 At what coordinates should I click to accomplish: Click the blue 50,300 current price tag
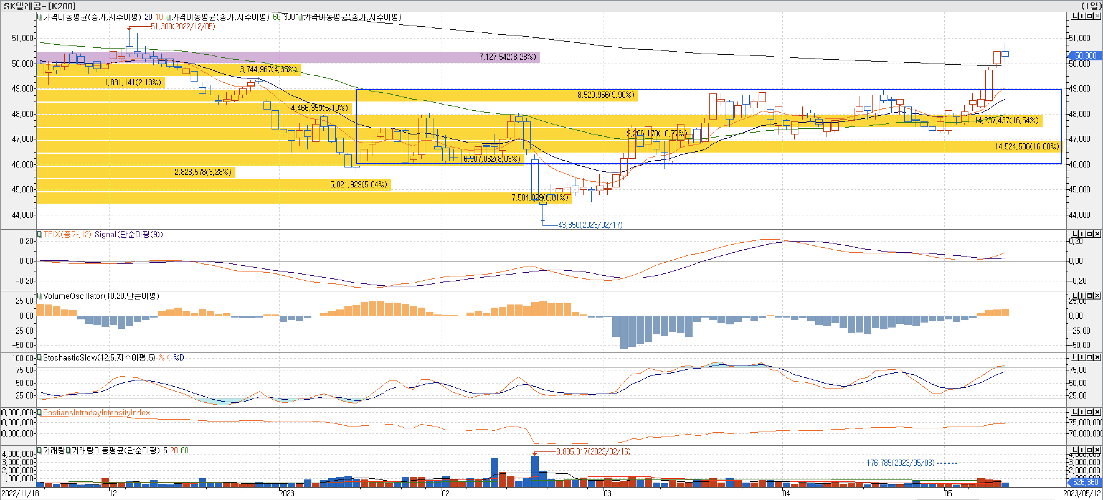pyautogui.click(x=1085, y=56)
